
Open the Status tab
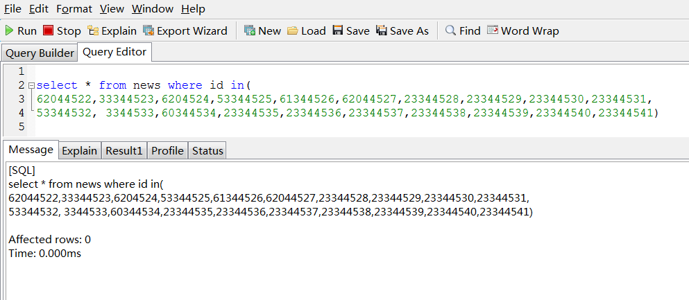208,150
